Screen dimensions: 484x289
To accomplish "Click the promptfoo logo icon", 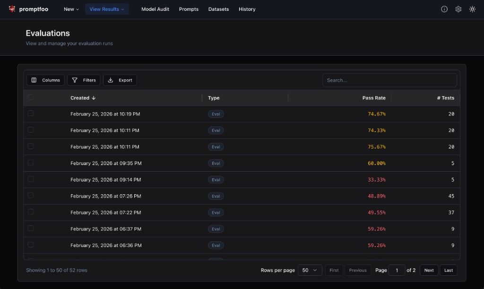I will (x=12, y=9).
